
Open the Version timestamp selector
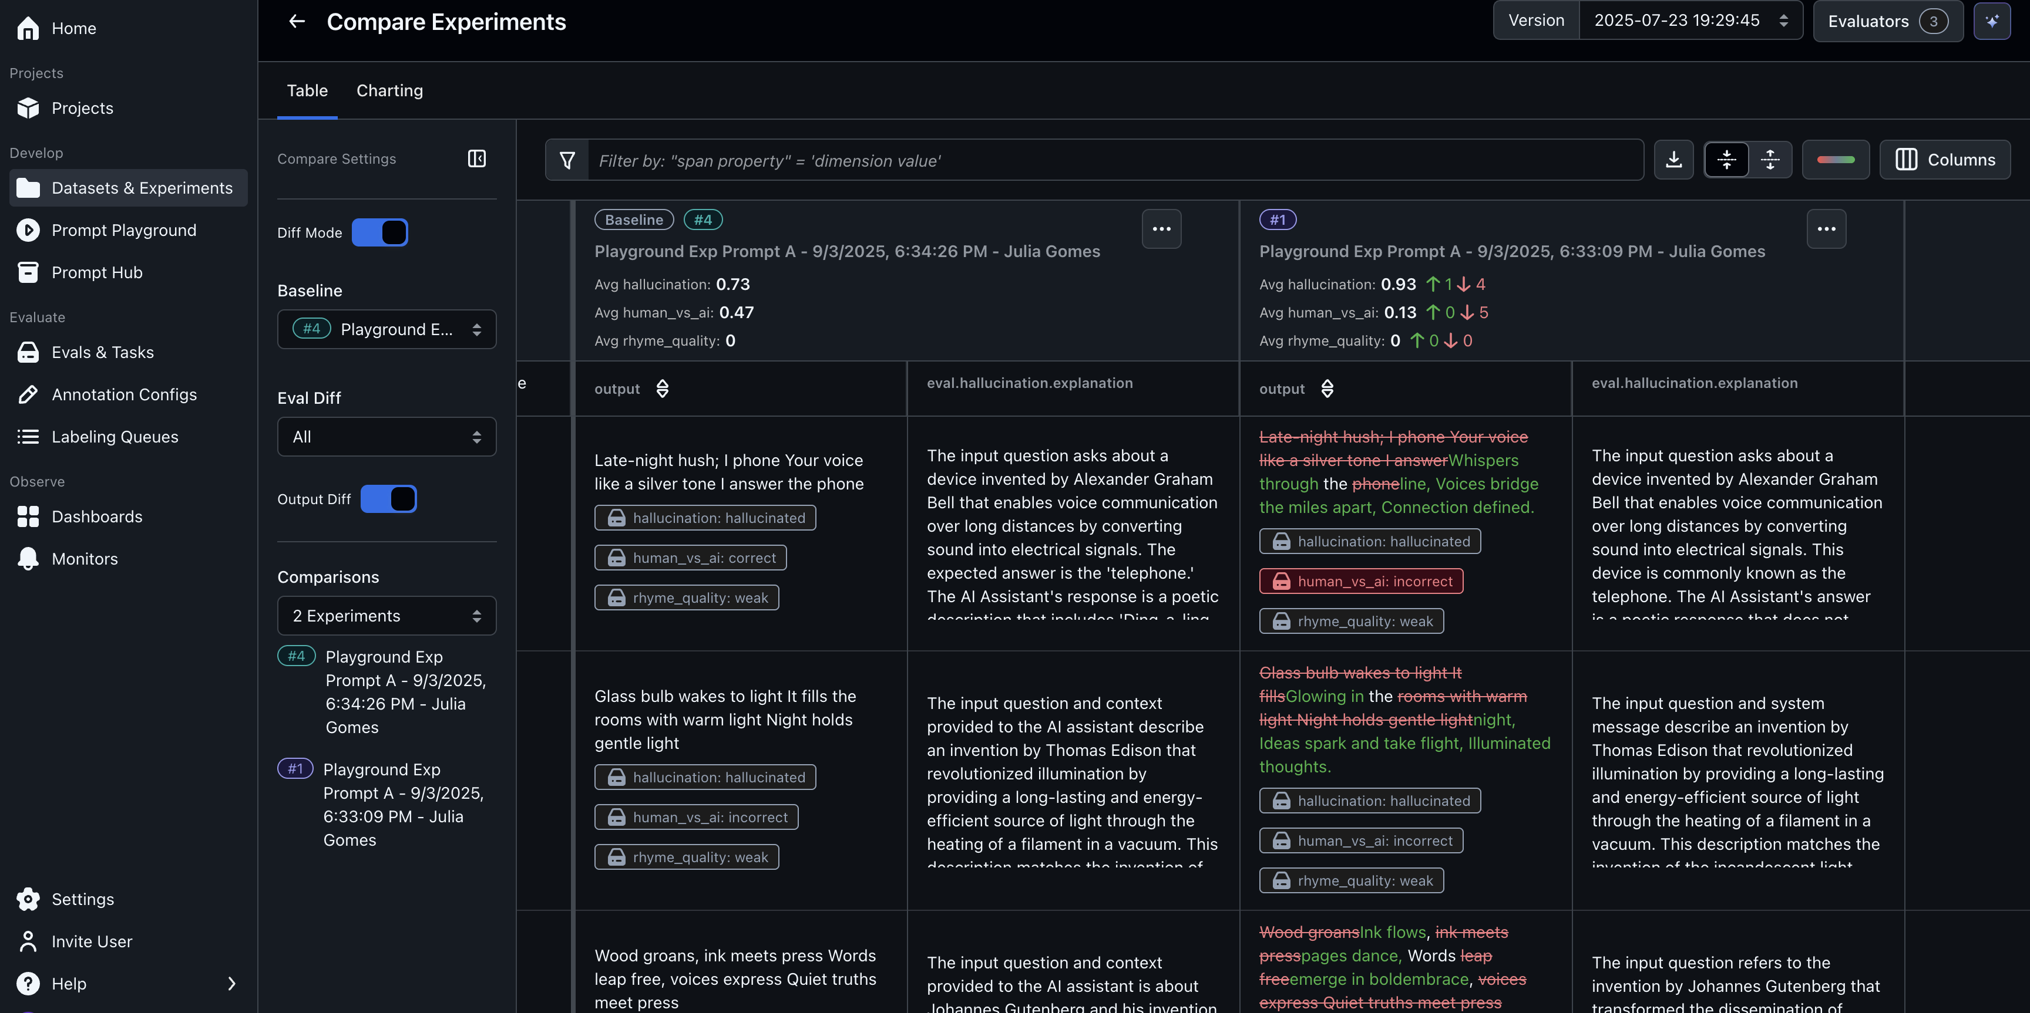click(1689, 21)
